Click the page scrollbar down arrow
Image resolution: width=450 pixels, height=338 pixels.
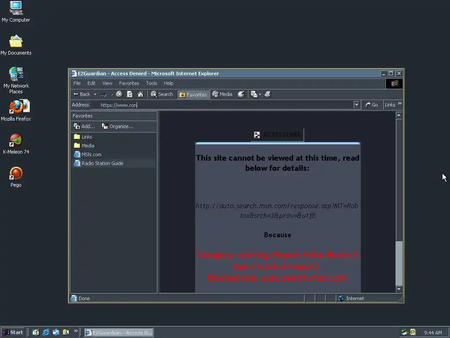(x=399, y=289)
